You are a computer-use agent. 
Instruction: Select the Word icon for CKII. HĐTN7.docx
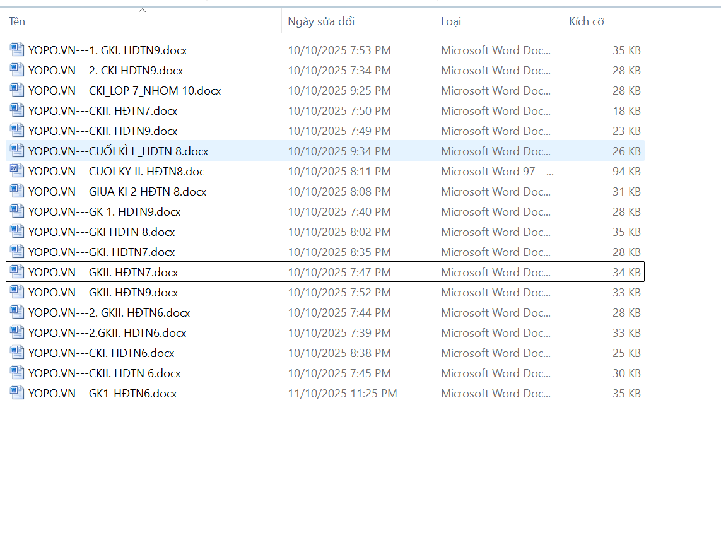(17, 110)
